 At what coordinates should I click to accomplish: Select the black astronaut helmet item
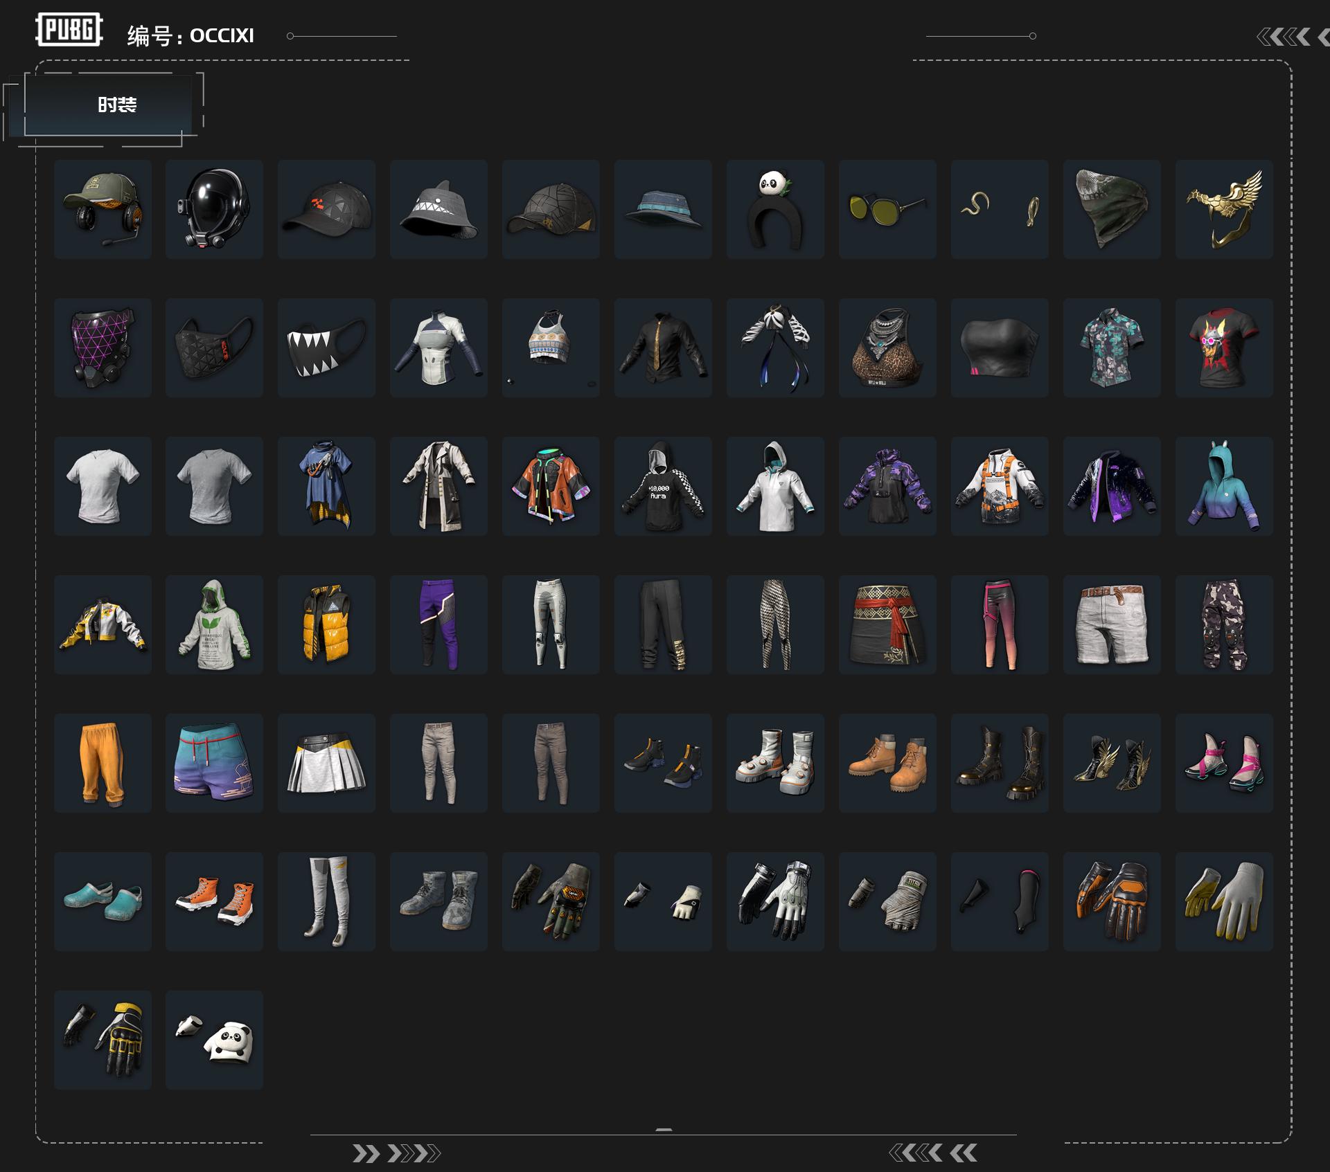[214, 209]
